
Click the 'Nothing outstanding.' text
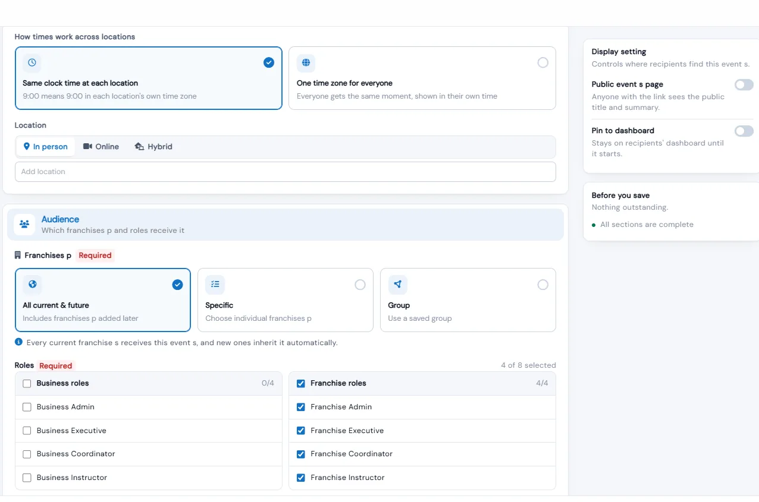[630, 207]
